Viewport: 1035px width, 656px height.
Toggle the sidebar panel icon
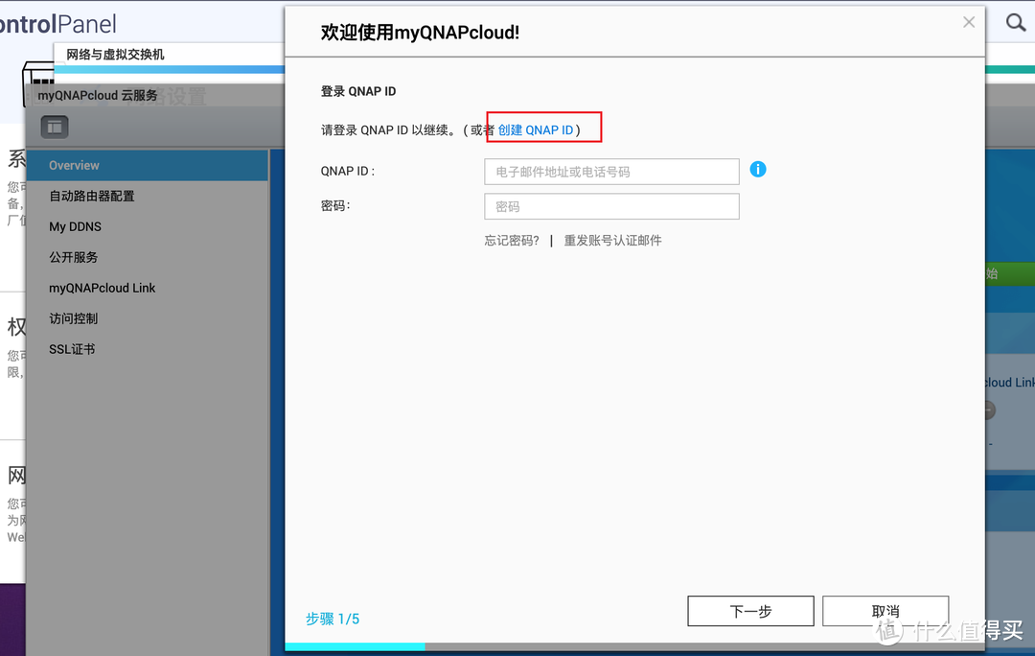point(55,126)
